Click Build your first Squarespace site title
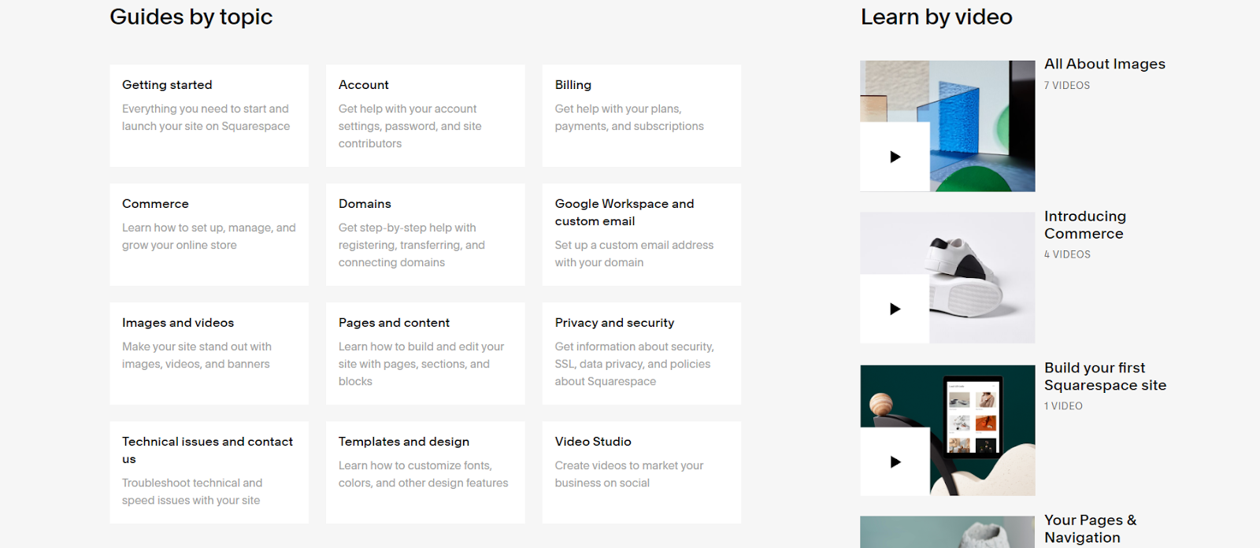 pyautogui.click(x=1106, y=376)
